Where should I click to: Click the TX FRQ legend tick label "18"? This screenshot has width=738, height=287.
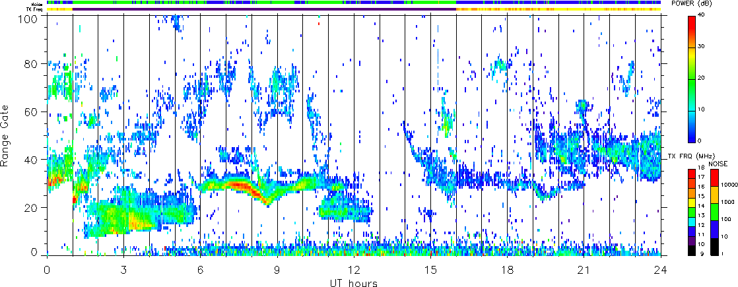tap(700, 168)
